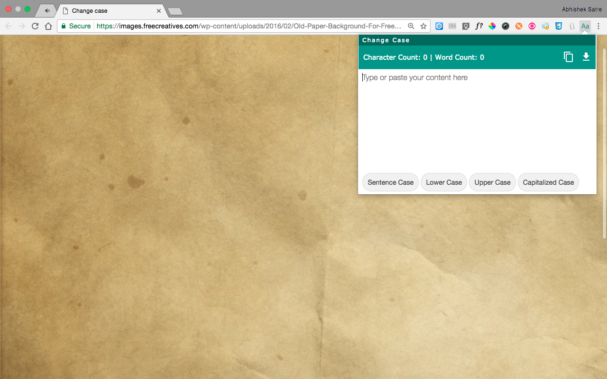Click the back navigation arrow
This screenshot has height=379, width=607.
9,26
